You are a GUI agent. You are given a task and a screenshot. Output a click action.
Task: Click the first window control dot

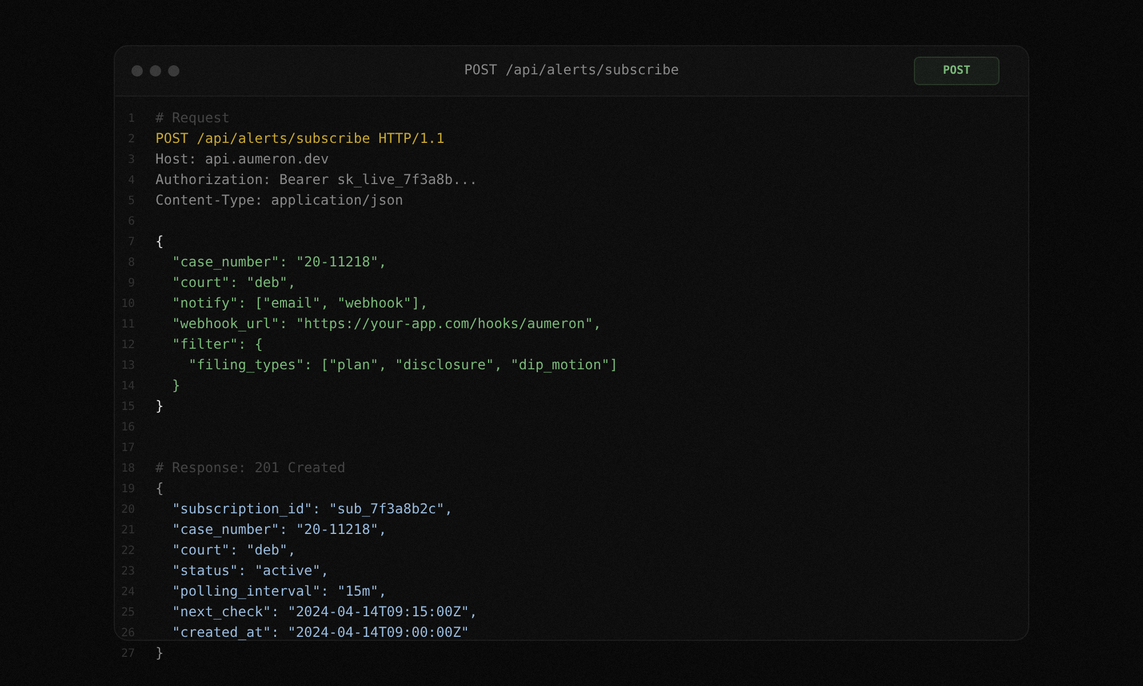[137, 70]
